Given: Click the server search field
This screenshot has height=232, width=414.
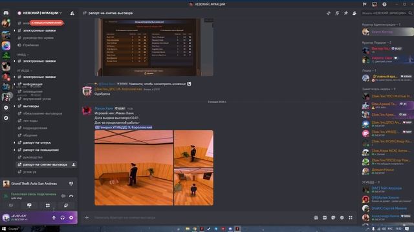Looking at the screenshot, I should click(x=387, y=13).
